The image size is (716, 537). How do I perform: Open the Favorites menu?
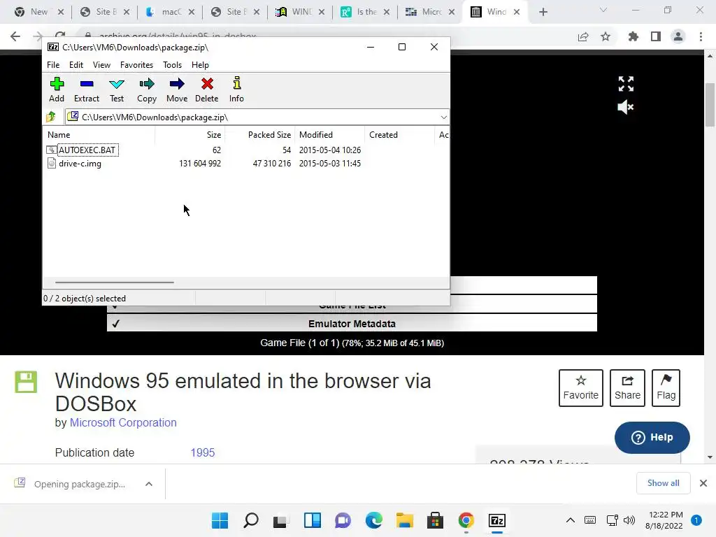point(136,65)
